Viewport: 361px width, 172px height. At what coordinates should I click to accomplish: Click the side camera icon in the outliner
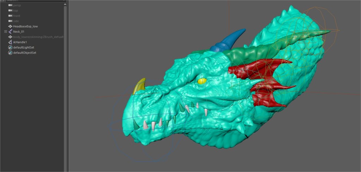[10, 21]
